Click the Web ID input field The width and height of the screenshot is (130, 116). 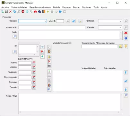(60, 21)
